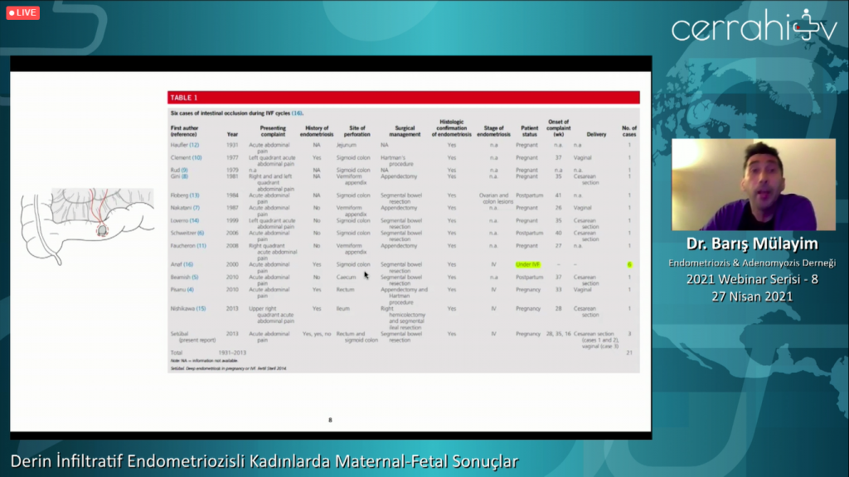Click the highlighted number 6 cell
Screen dimensions: 849x477
pos(629,264)
